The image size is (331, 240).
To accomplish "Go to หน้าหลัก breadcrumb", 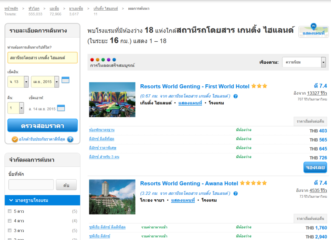I will [11, 8].
